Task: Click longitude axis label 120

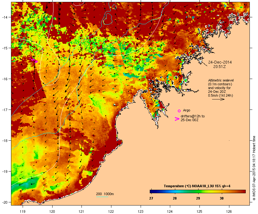Action: click(52, 211)
